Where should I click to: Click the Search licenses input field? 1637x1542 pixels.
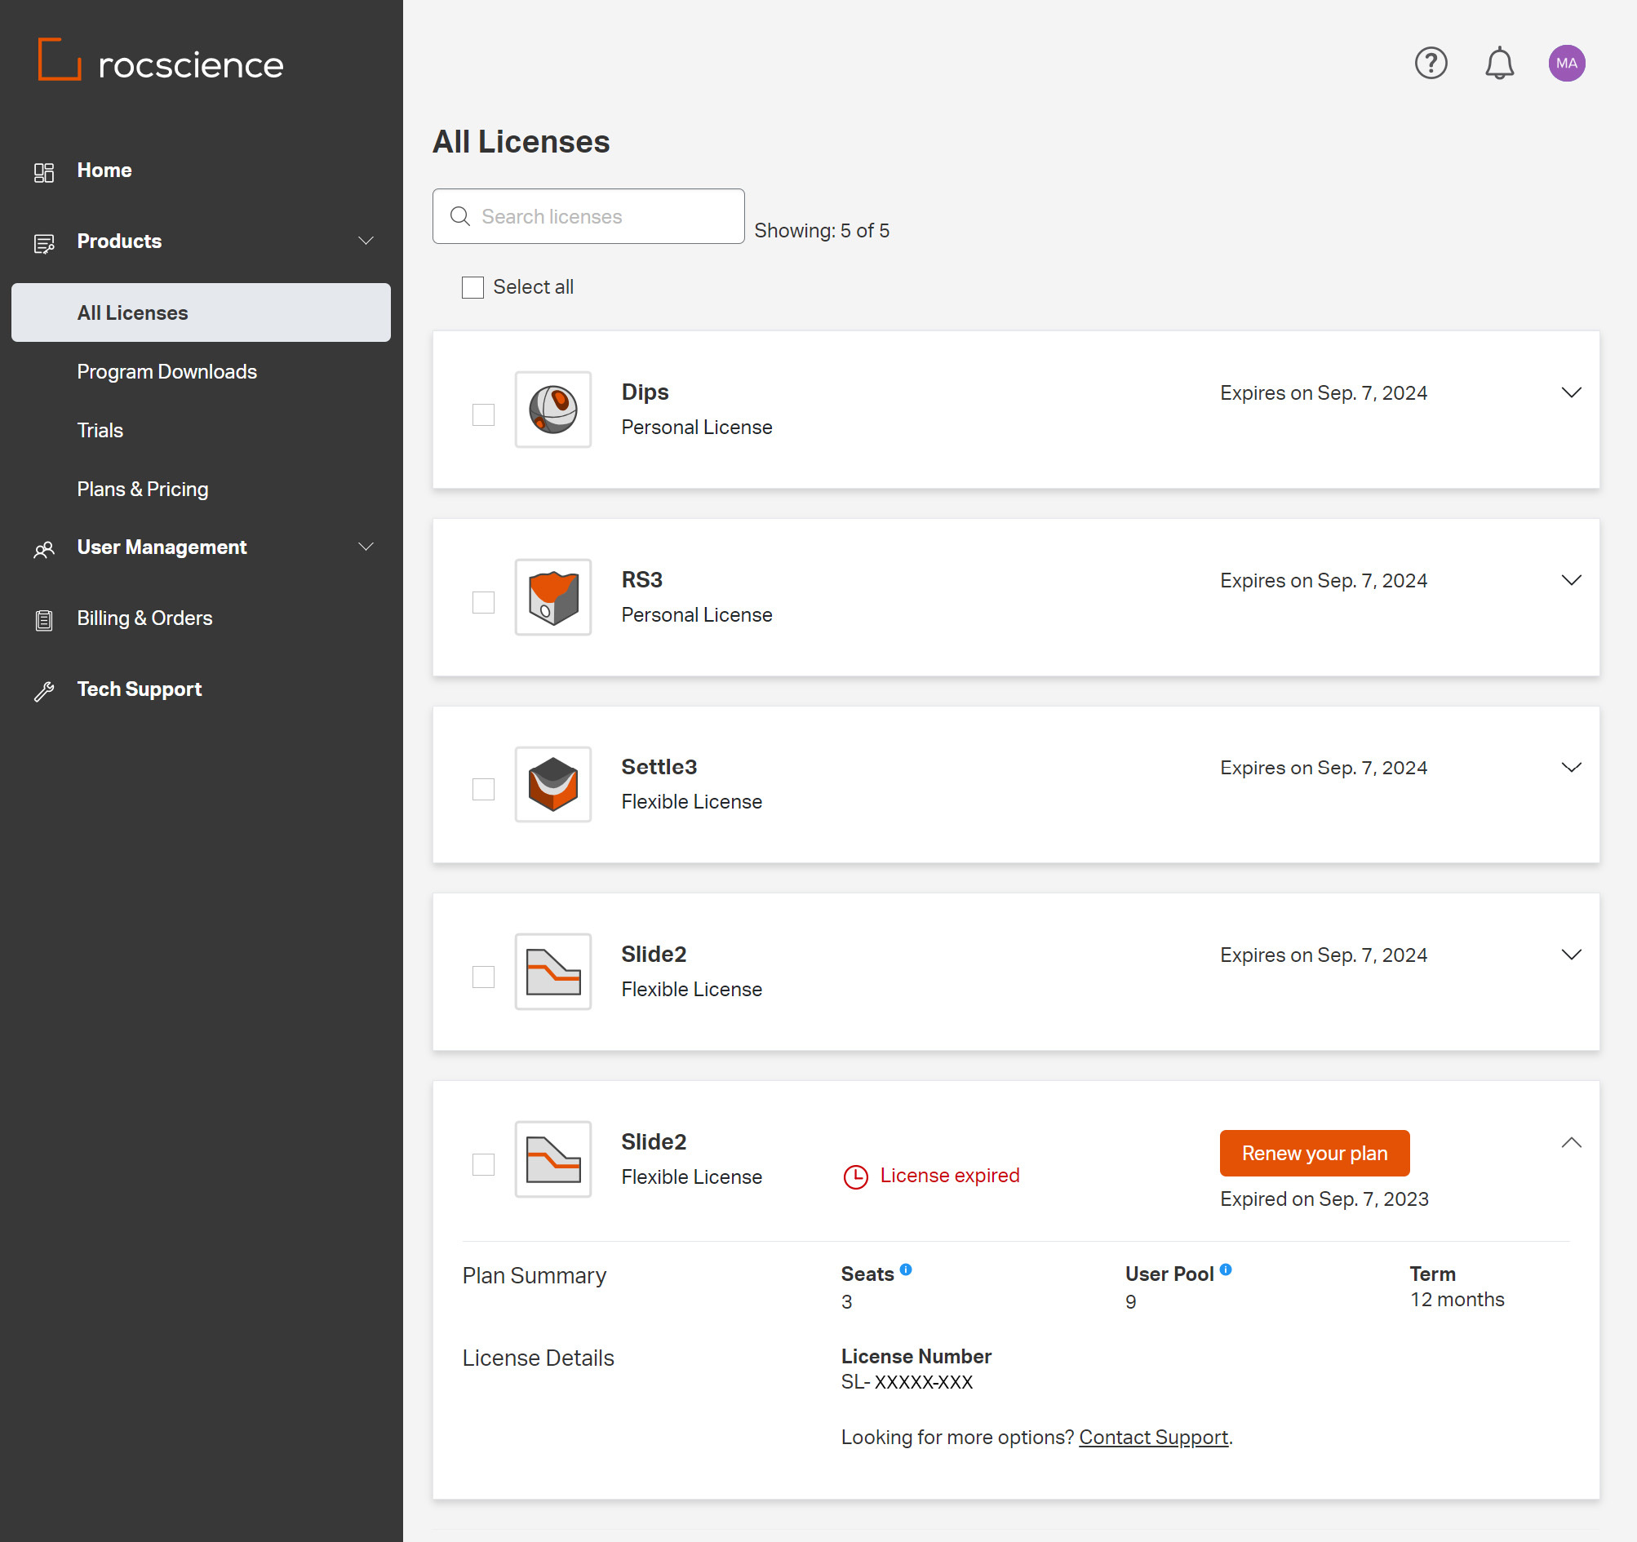pos(588,216)
